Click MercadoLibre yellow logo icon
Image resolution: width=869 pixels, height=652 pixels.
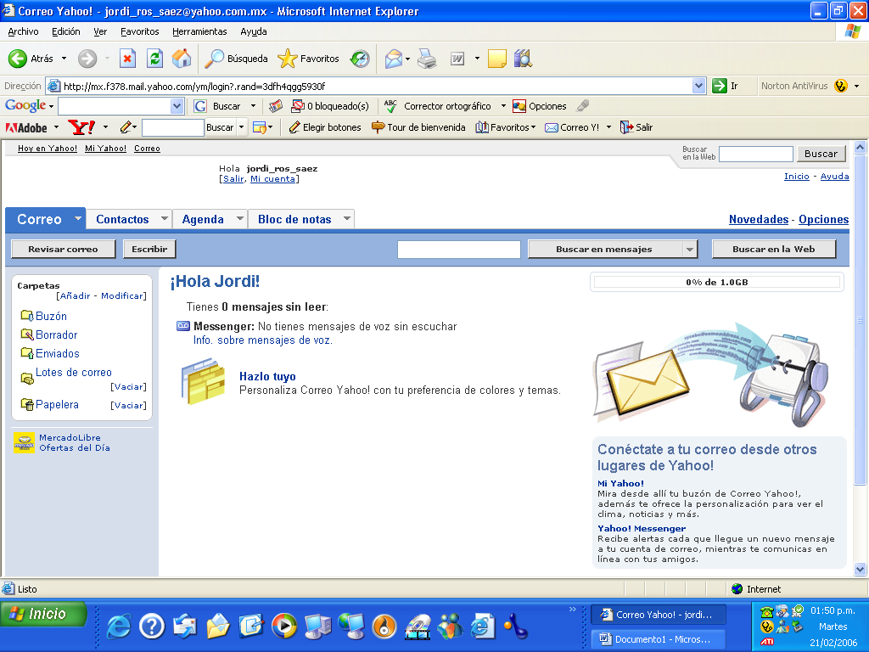coord(24,442)
